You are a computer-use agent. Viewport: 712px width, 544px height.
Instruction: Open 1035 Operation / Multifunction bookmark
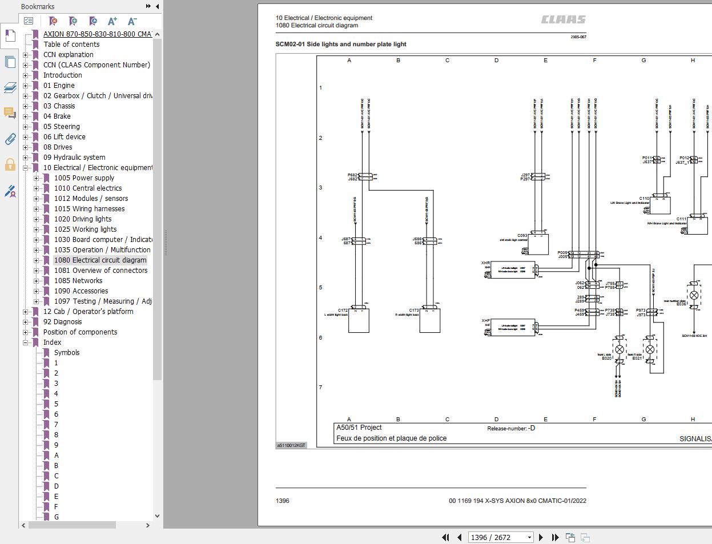(x=103, y=250)
